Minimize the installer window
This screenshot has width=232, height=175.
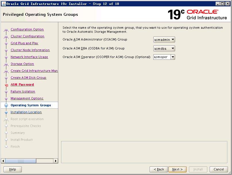(x=218, y=4)
